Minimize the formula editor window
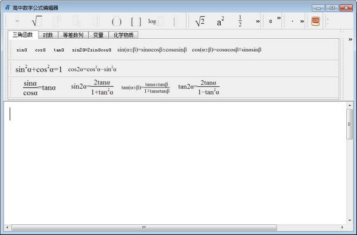The image size is (357, 235). click(318, 8)
